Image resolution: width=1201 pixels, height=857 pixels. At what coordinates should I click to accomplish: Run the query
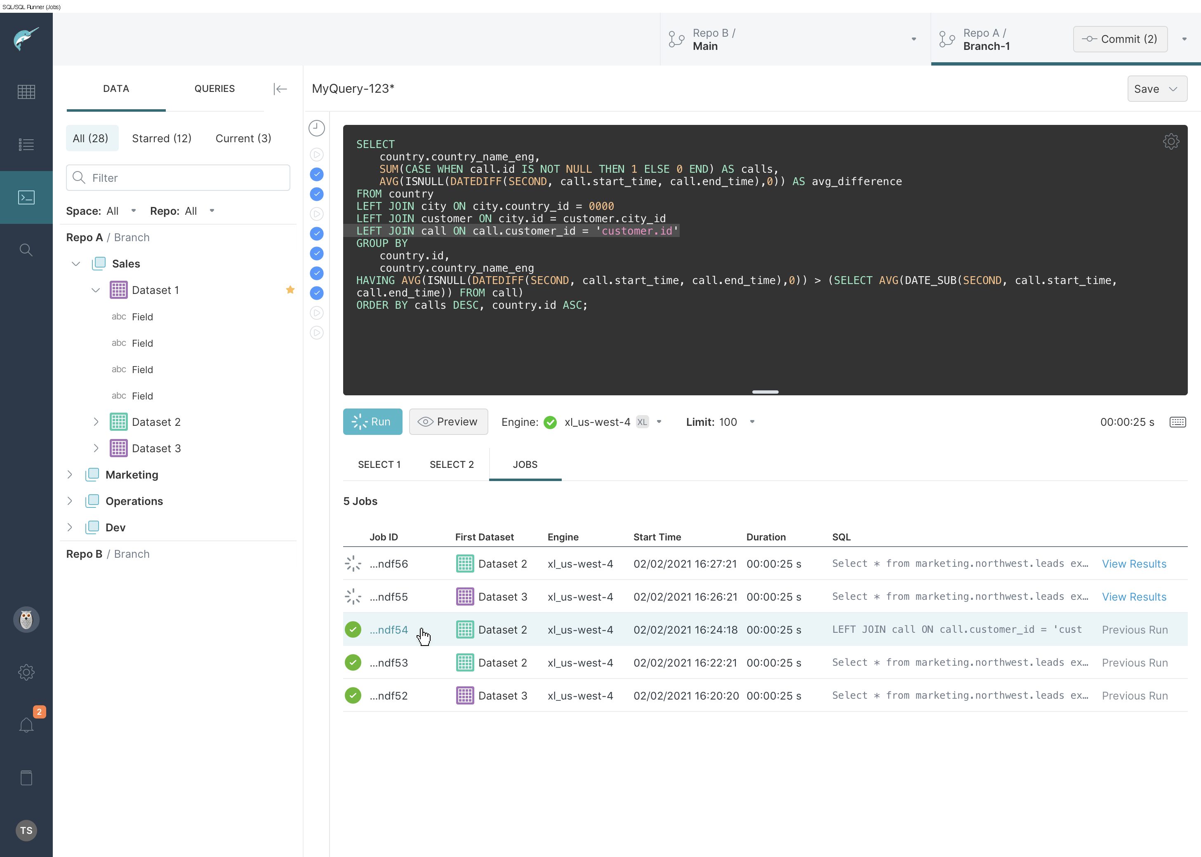pyautogui.click(x=372, y=422)
